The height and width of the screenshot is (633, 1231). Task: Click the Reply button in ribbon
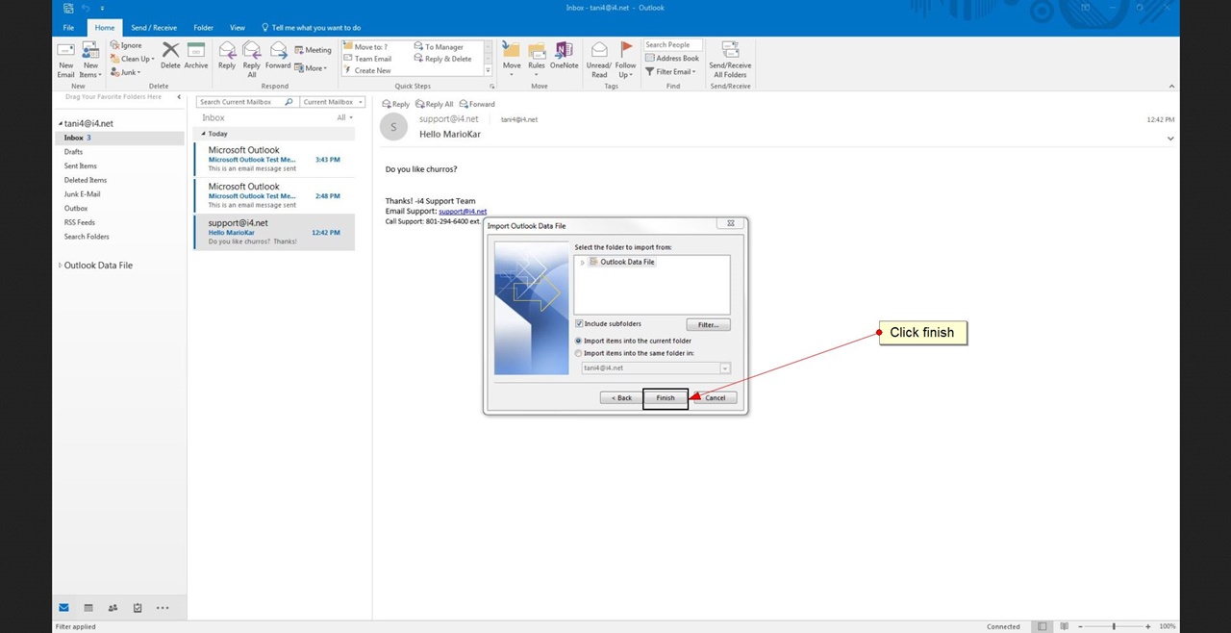pyautogui.click(x=227, y=56)
